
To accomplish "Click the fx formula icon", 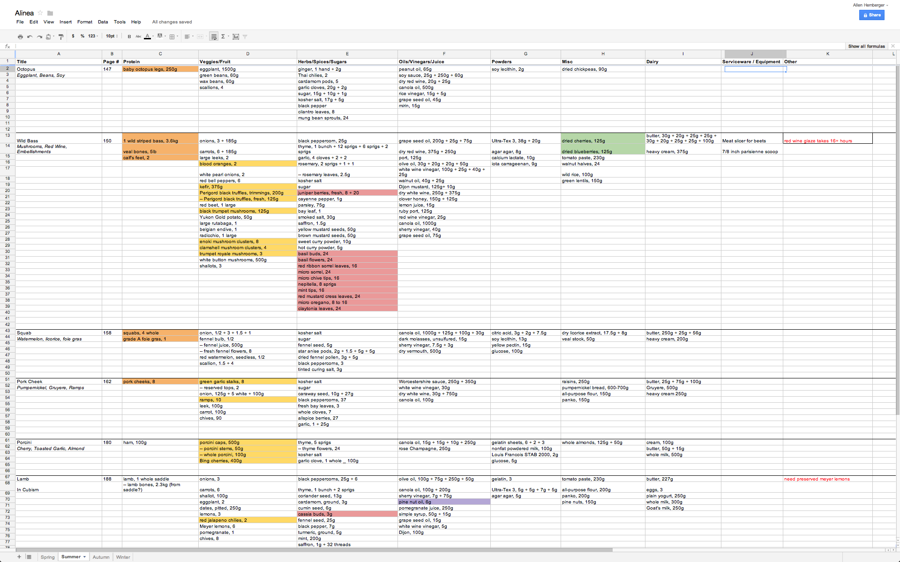I will tap(7, 46).
